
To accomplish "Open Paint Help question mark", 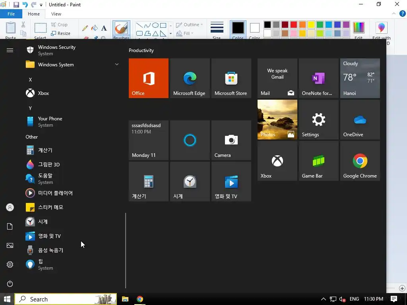I will tap(402, 14).
